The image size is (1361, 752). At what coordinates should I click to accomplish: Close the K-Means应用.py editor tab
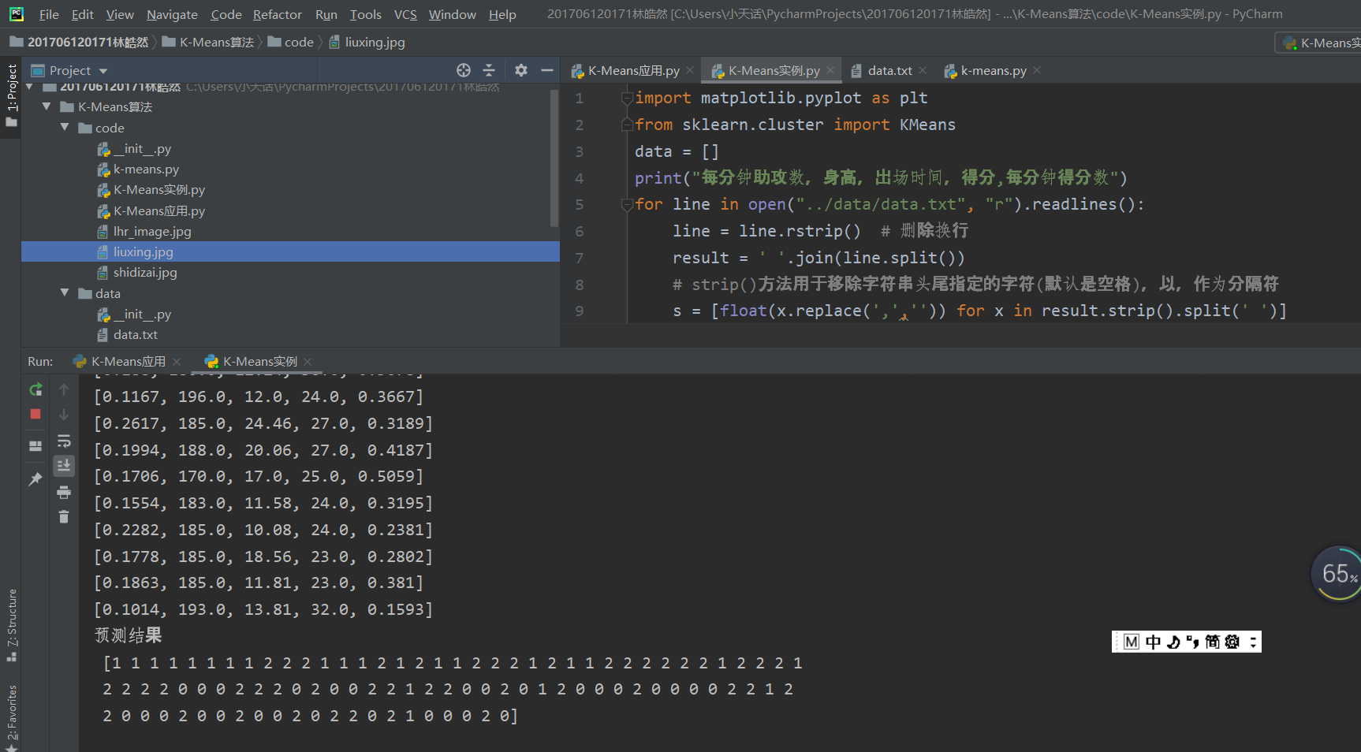[690, 71]
